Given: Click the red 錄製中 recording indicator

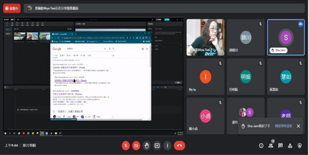Looking at the screenshot, I should click(12, 8).
